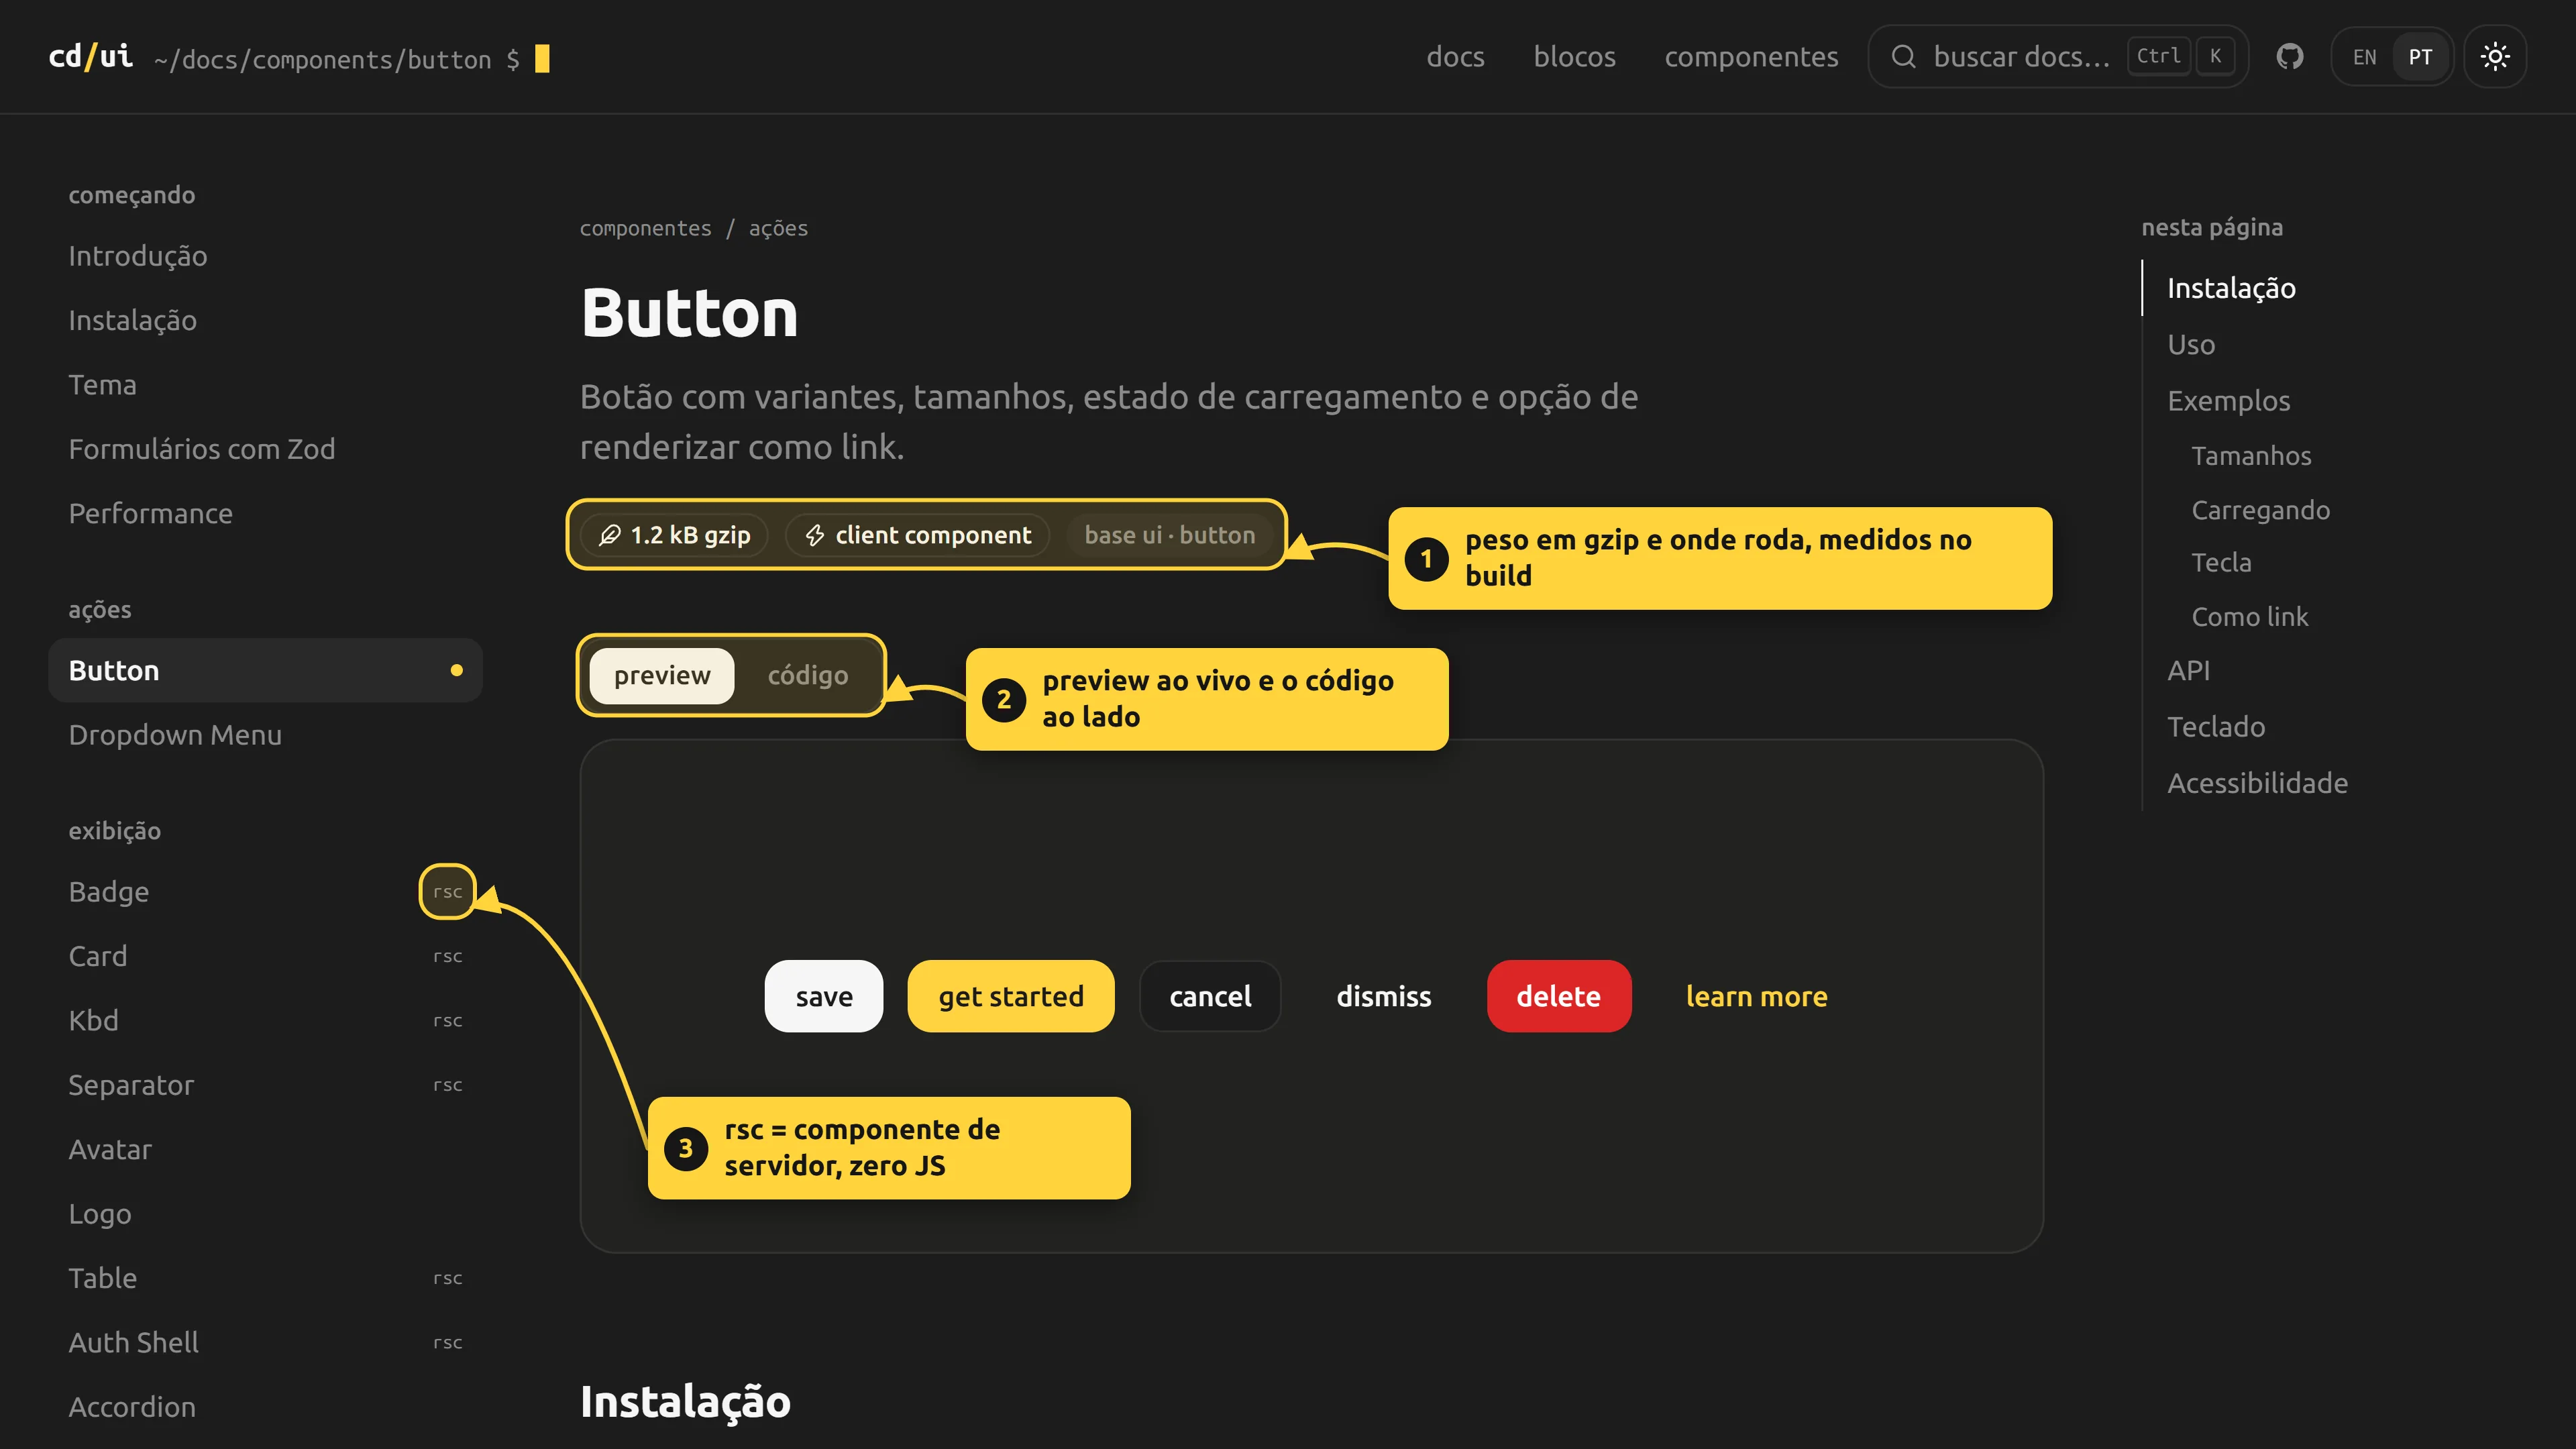Screen dimensions: 2576x1449
Task: Select the código tab
Action: pos(807,676)
